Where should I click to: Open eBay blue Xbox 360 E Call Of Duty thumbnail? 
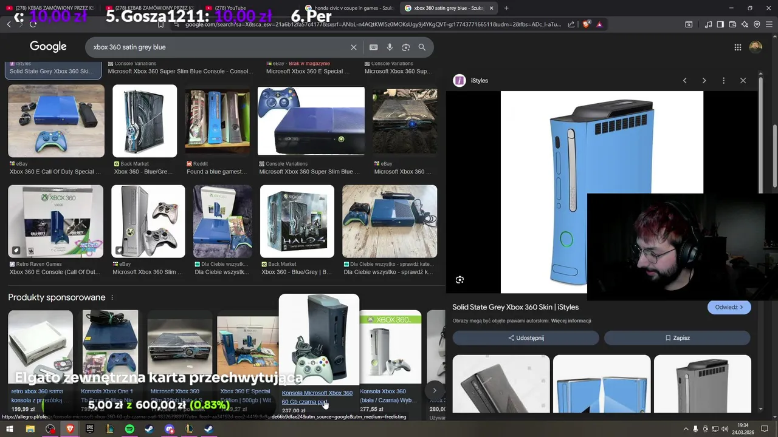click(x=56, y=121)
